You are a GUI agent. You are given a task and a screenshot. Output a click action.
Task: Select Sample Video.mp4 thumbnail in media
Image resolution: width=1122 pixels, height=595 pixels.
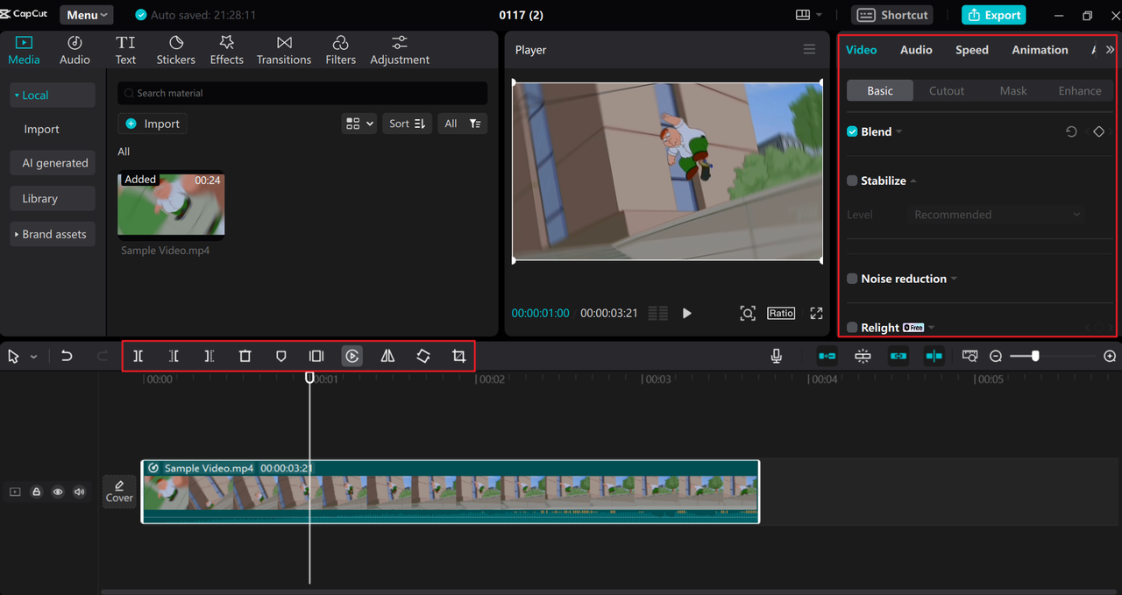[x=171, y=205]
